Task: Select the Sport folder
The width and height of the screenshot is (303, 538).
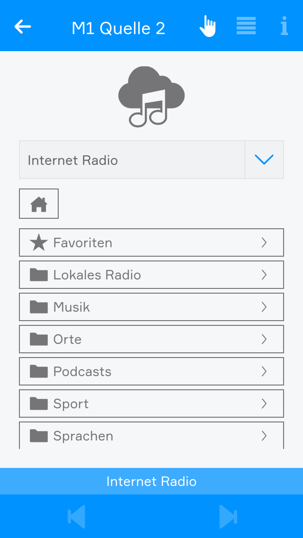Action: 151,403
